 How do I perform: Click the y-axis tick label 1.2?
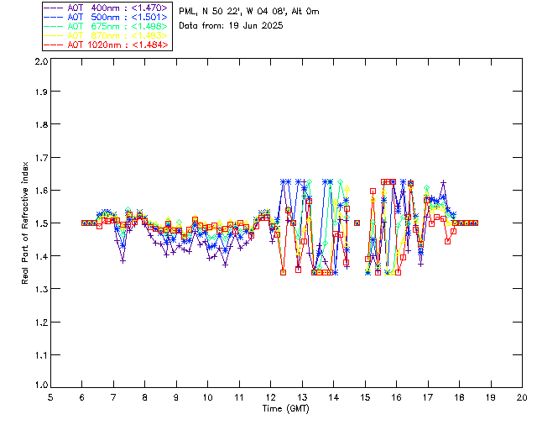[41, 322]
